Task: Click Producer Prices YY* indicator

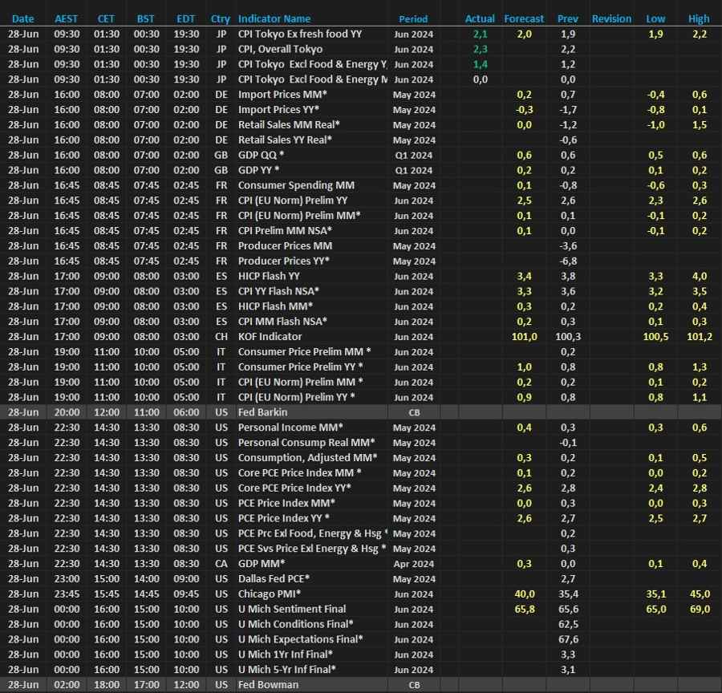Action: click(284, 261)
